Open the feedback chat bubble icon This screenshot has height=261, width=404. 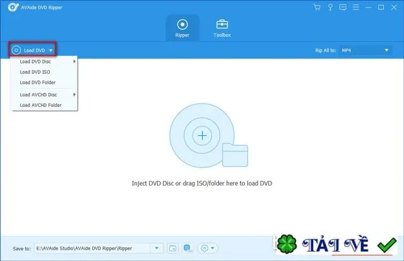coord(343,7)
